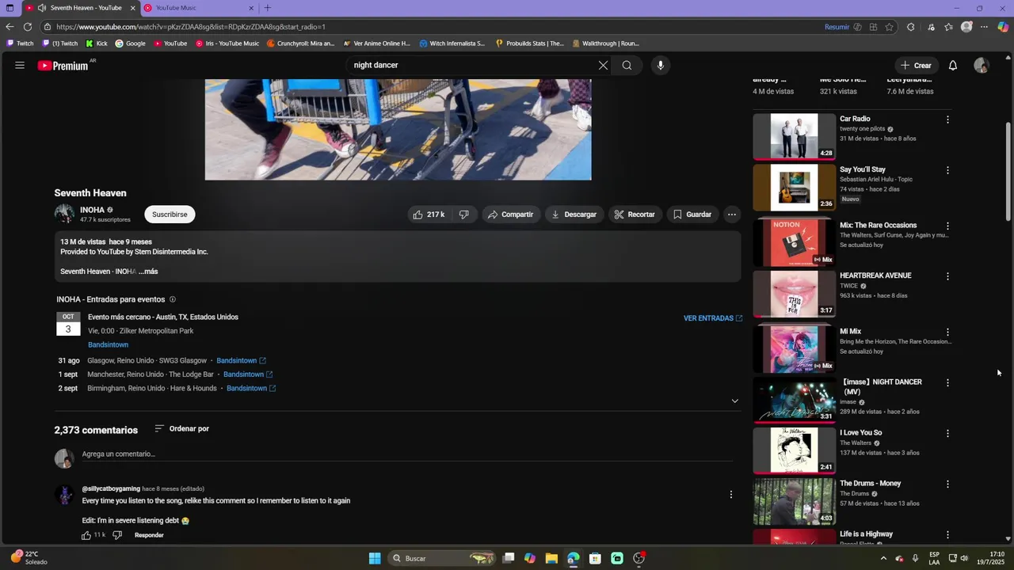The image size is (1014, 570).
Task: Open options for Say You'll Stay
Action: (x=947, y=170)
